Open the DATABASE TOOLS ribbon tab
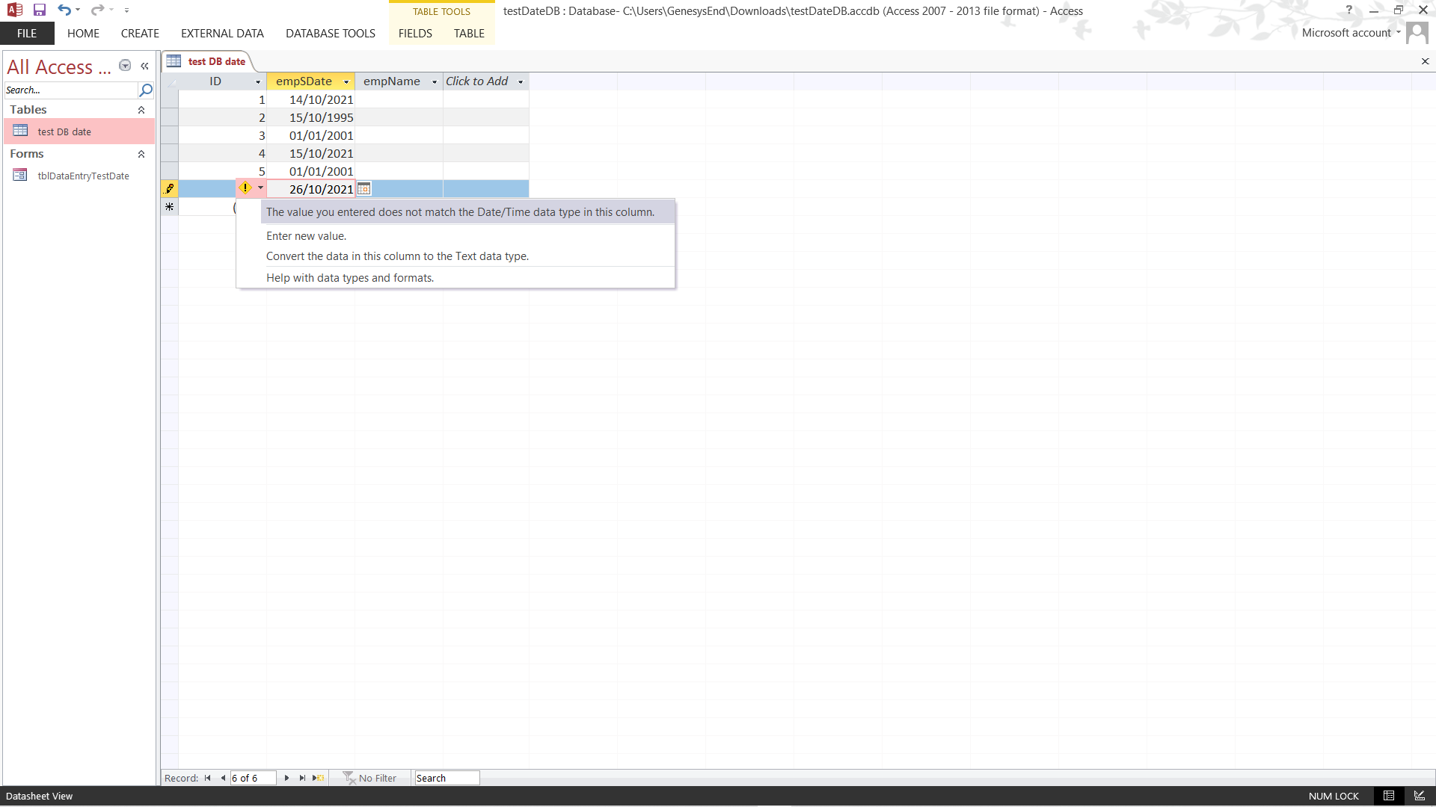The height and width of the screenshot is (807, 1436). 331,34
